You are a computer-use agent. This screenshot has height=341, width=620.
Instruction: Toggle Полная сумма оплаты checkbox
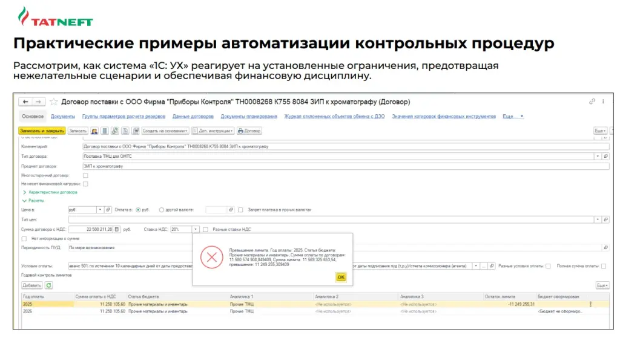tap(604, 266)
